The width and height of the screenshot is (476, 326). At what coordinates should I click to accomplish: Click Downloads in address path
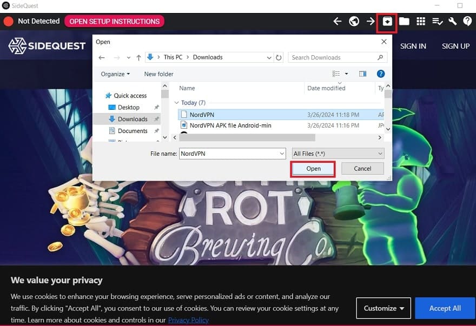pos(208,57)
